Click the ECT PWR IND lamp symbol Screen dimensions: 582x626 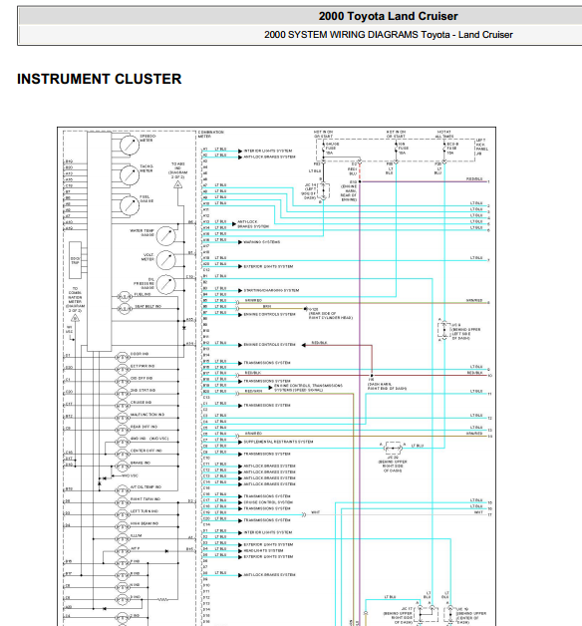pos(123,369)
